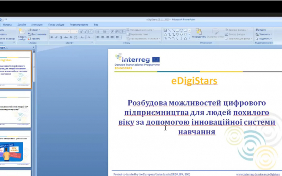This screenshot has width=282, height=176.
Task: Open the font size combo box
Action: (x=74, y=31)
